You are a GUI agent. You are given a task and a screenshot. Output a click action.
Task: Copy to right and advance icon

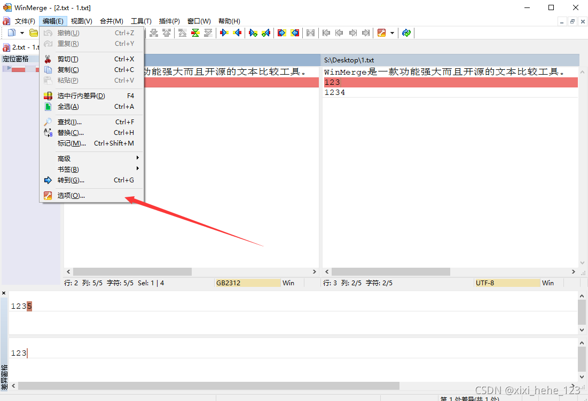click(x=253, y=33)
